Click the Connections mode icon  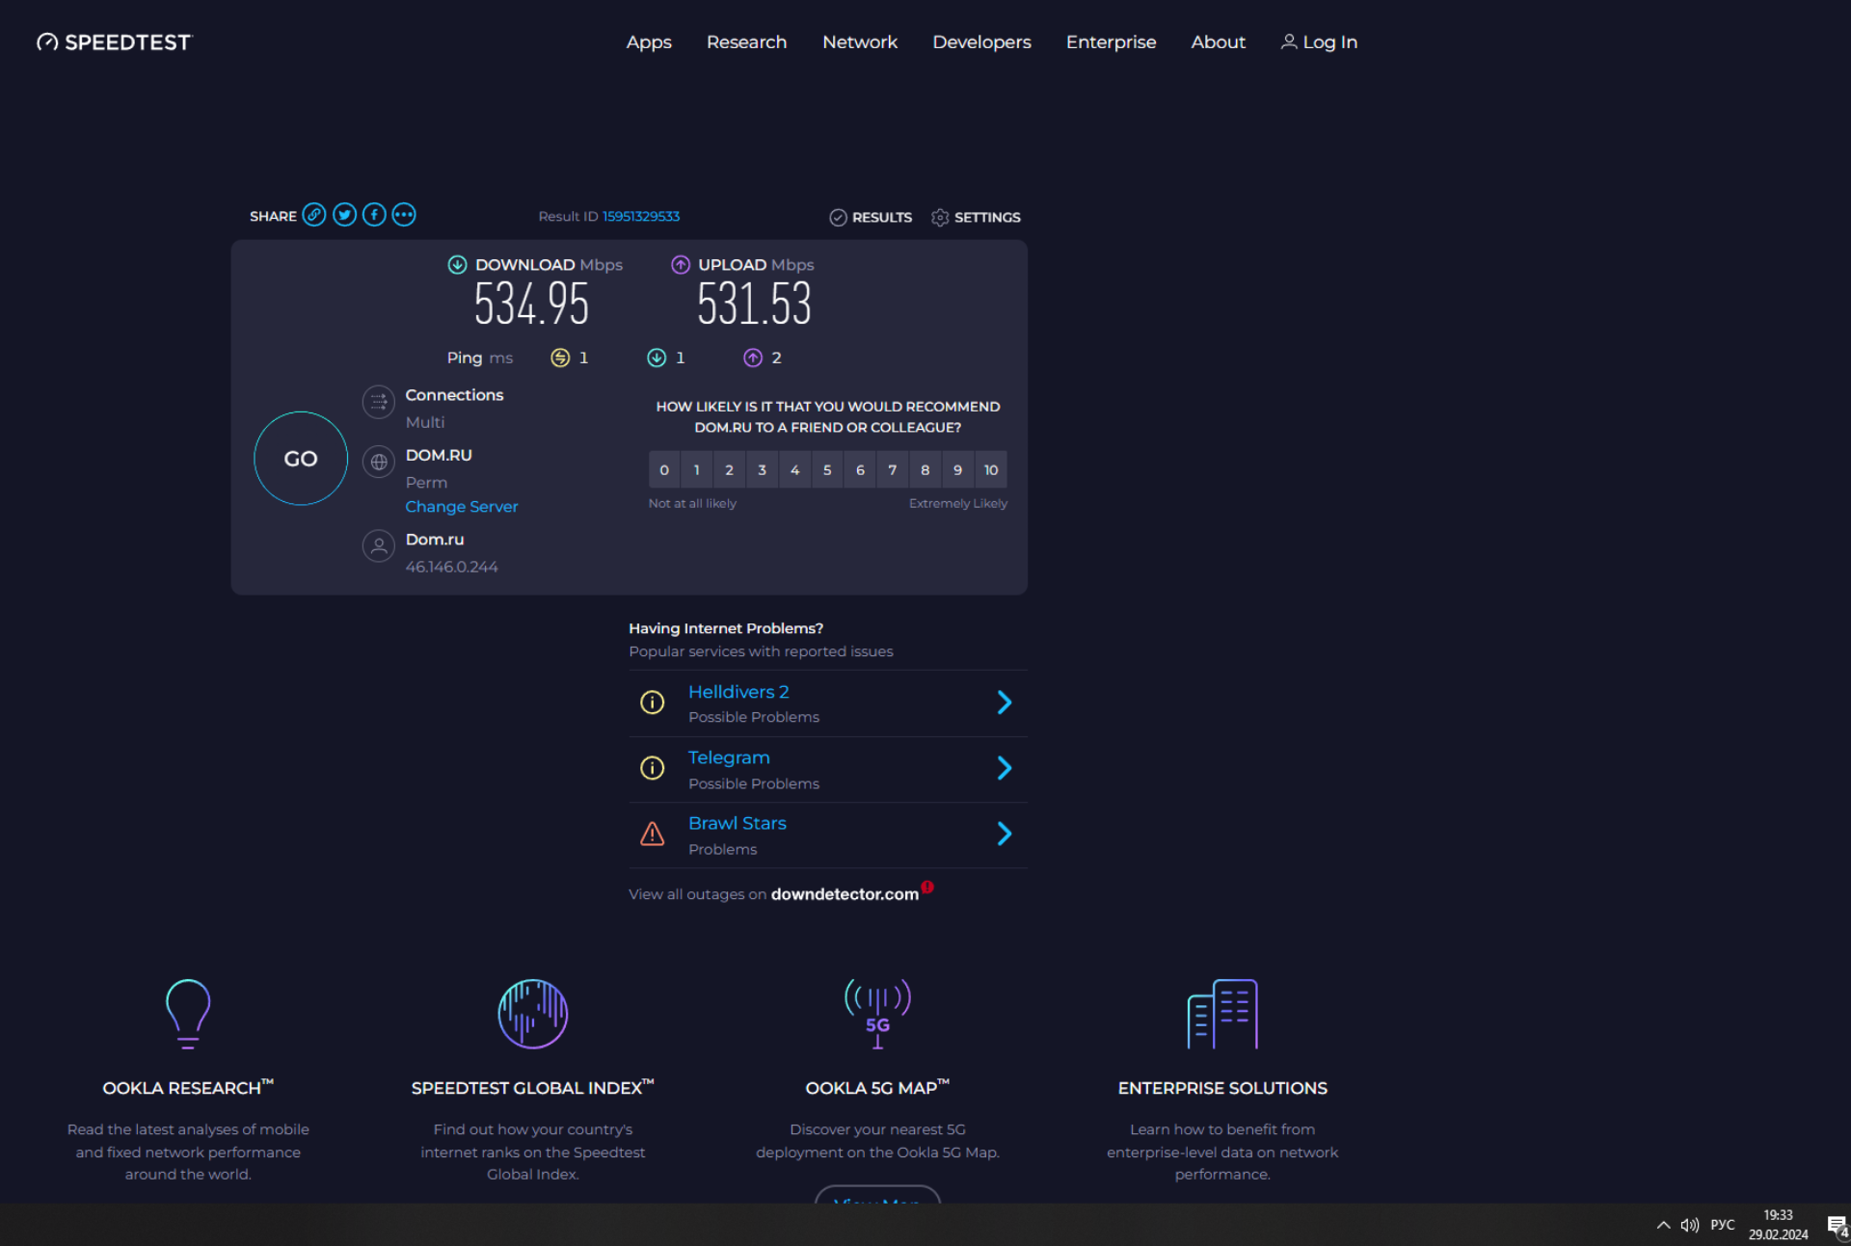coord(379,402)
